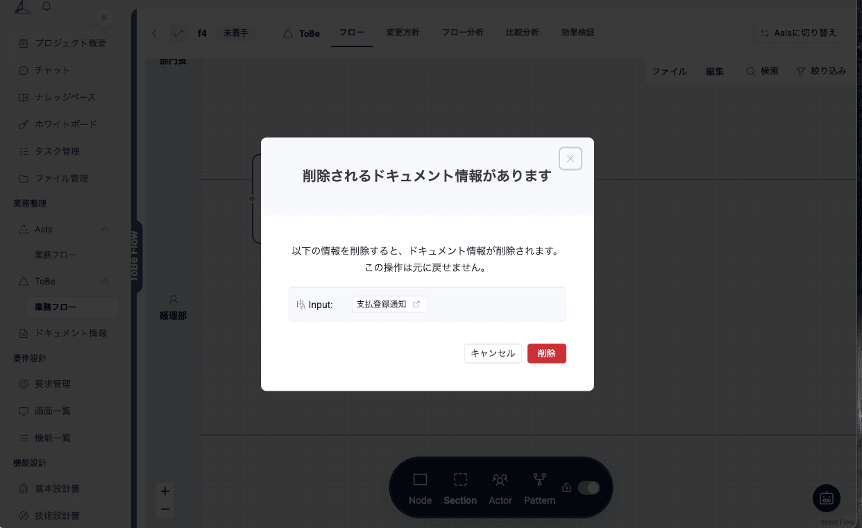Switch to the 変更方針 tab
The image size is (862, 528).
pyautogui.click(x=403, y=33)
